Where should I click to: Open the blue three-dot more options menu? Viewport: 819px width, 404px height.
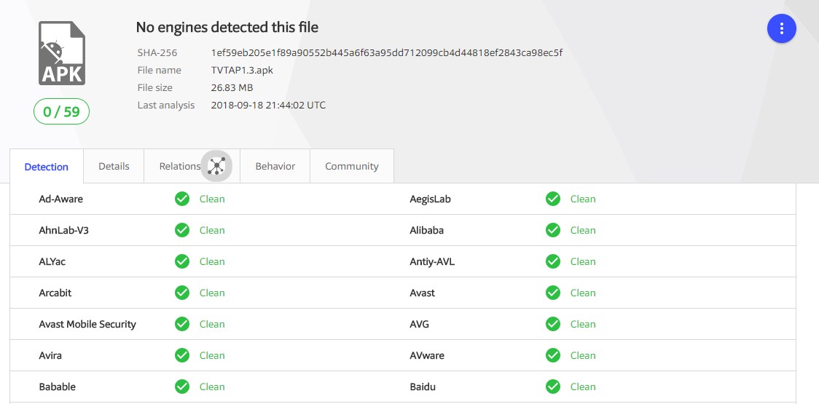[x=781, y=28]
